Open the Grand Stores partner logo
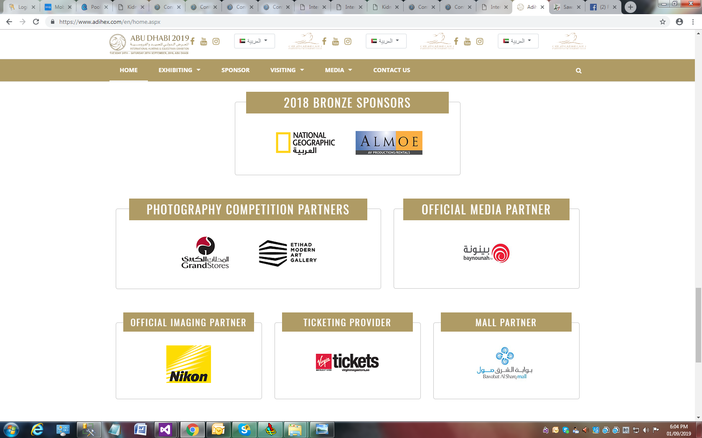 coord(205,253)
